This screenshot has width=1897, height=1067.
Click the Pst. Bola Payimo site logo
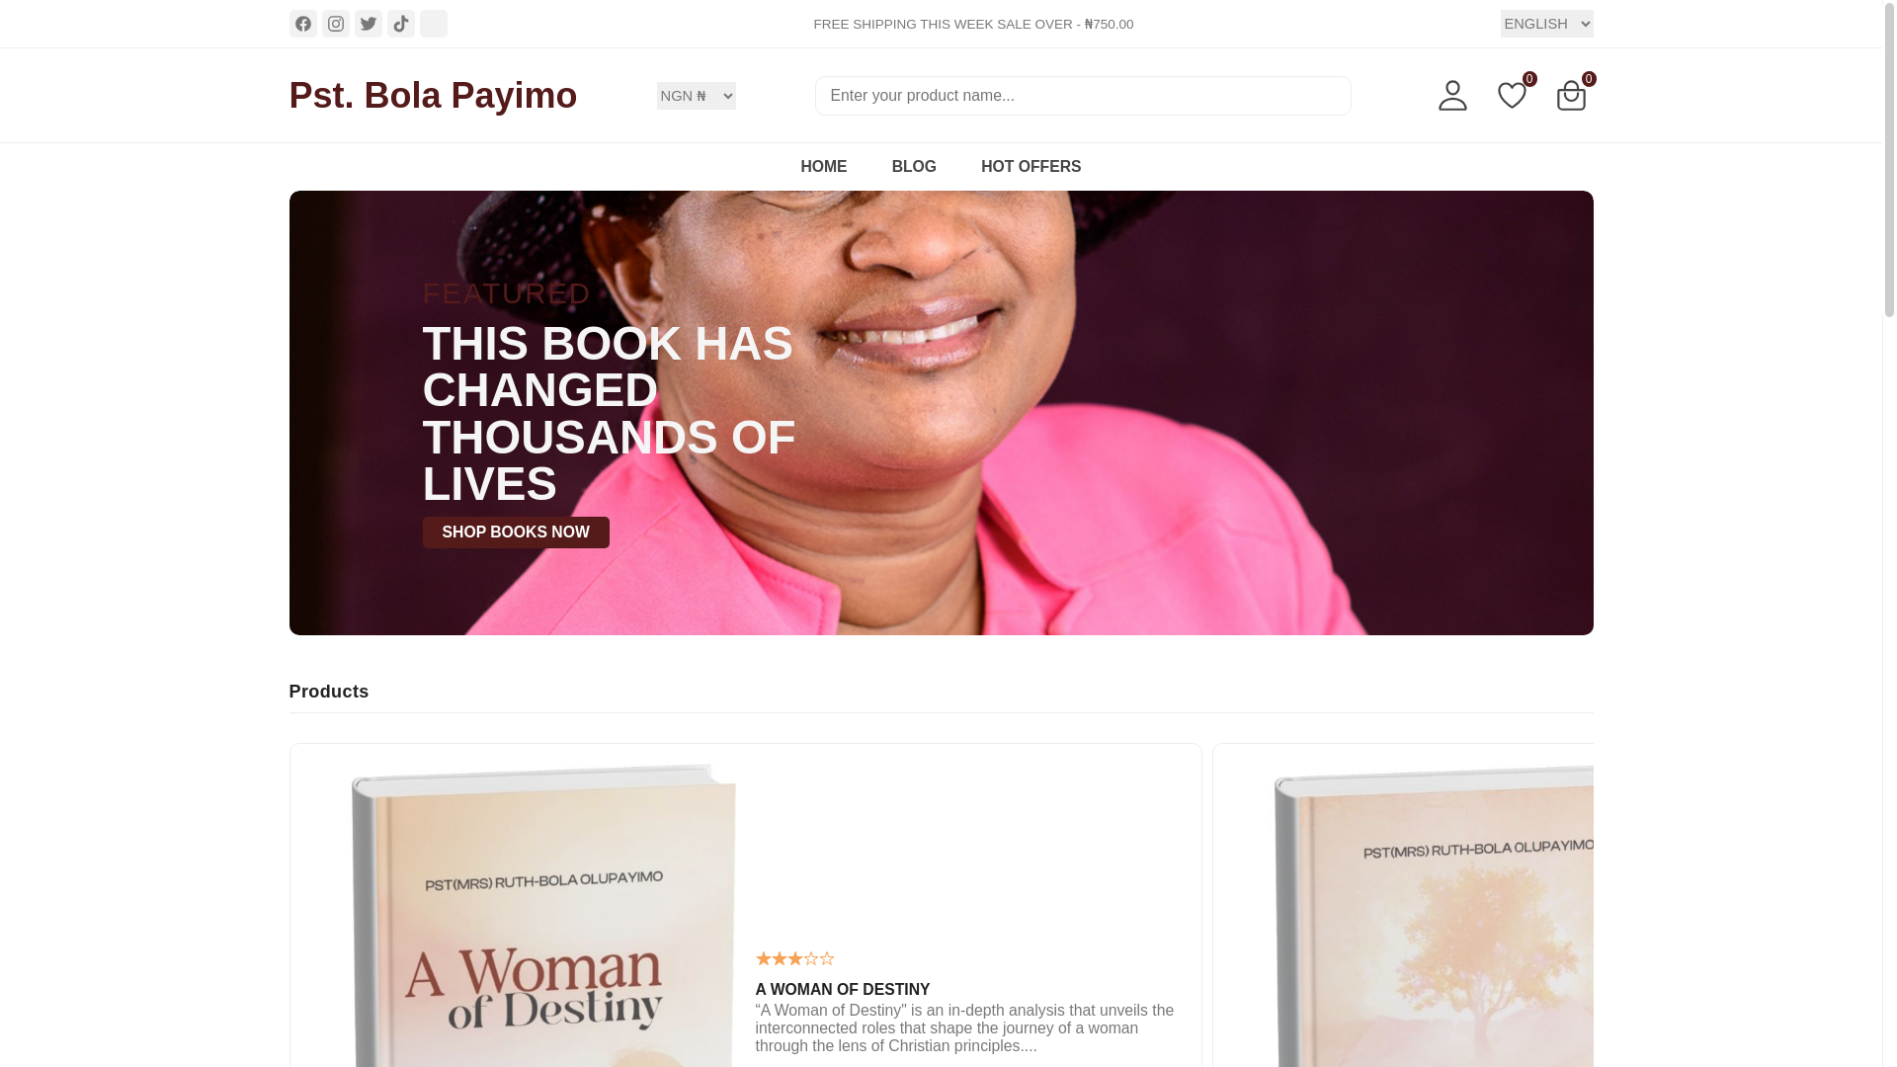(433, 96)
